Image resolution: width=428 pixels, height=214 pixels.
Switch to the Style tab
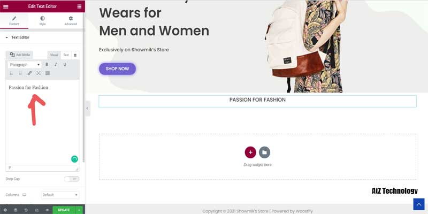(42, 20)
